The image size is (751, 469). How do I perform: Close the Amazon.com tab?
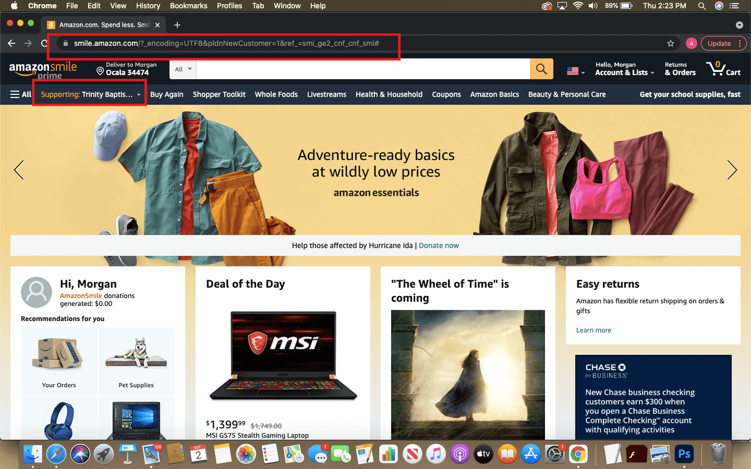coord(158,25)
